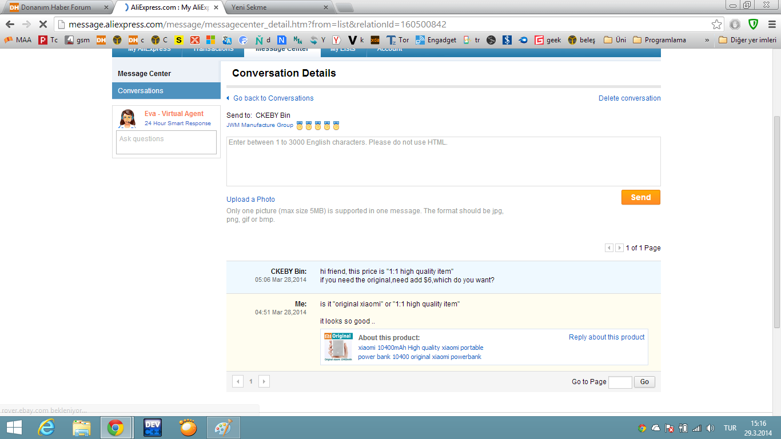Open File Explorer from the taskbar

click(x=82, y=428)
